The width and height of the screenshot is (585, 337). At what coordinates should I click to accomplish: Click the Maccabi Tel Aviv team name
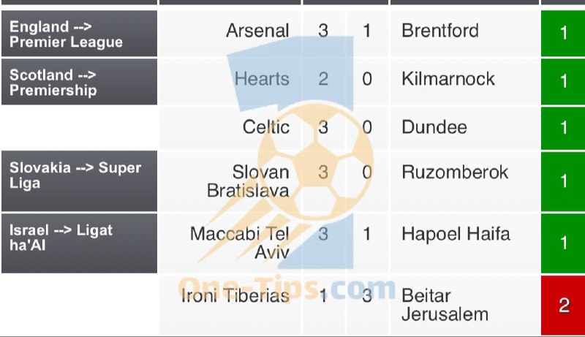click(x=240, y=243)
